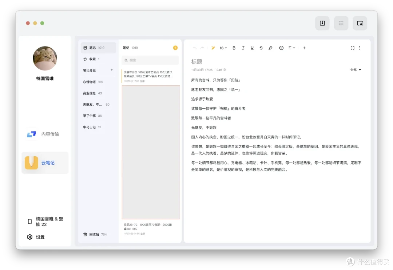Toggle strikethrough formatting
Viewport: 393px width, 270px height.
click(x=261, y=48)
